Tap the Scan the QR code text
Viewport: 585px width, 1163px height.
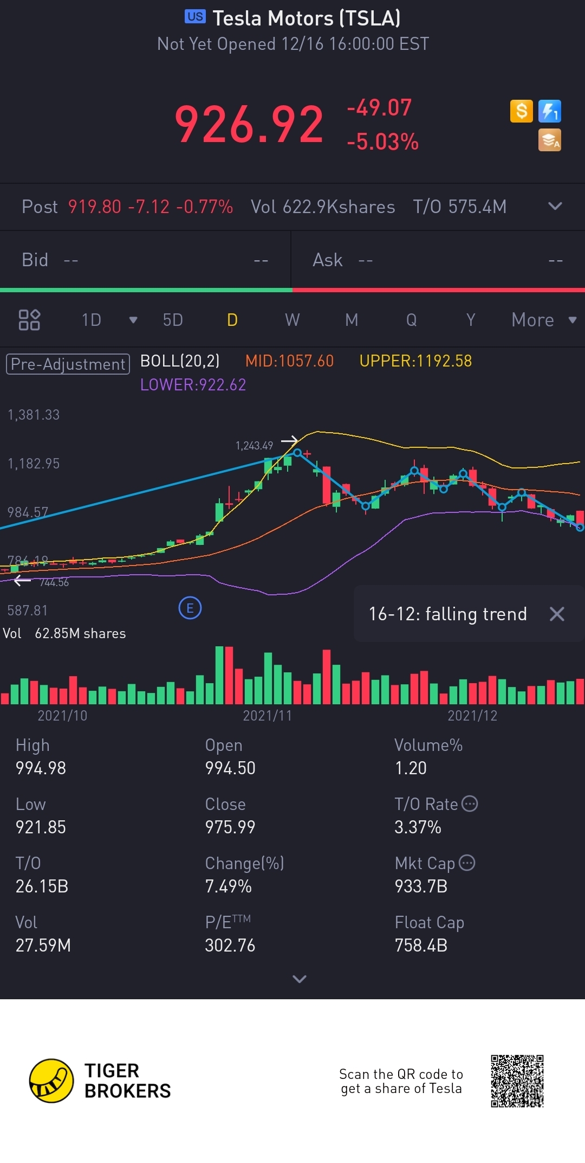tap(401, 1081)
